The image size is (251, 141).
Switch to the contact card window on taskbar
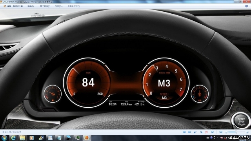(50, 138)
